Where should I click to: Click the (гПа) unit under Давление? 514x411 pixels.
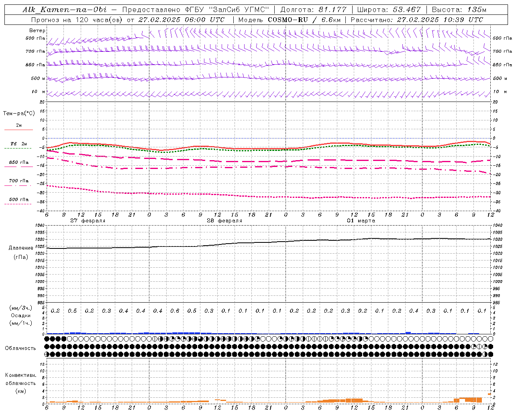tap(21, 257)
